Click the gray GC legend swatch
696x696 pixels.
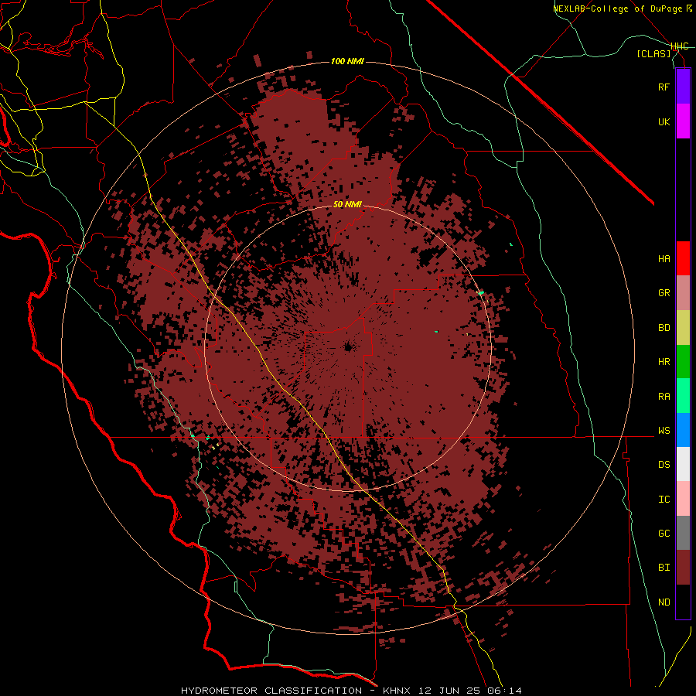click(x=683, y=533)
